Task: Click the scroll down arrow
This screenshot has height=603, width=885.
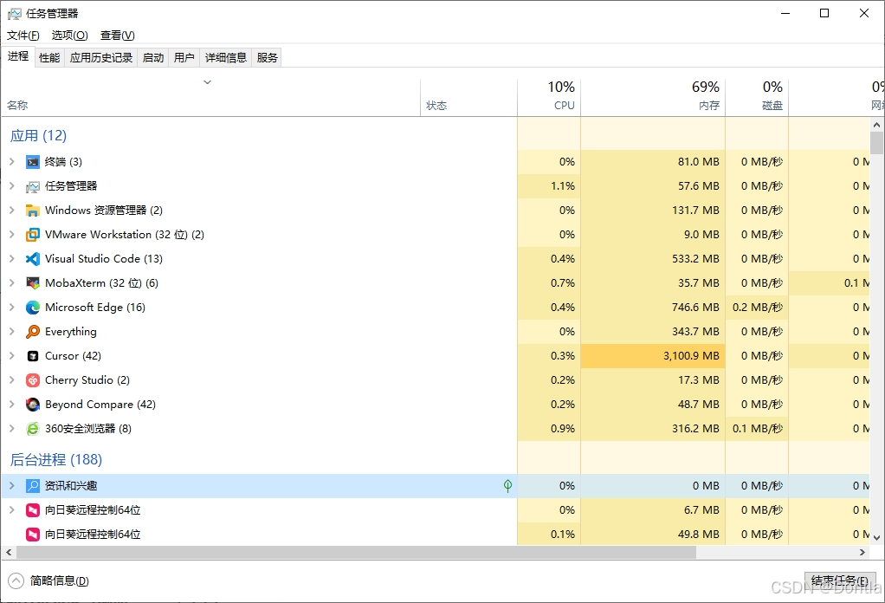Action: point(876,537)
